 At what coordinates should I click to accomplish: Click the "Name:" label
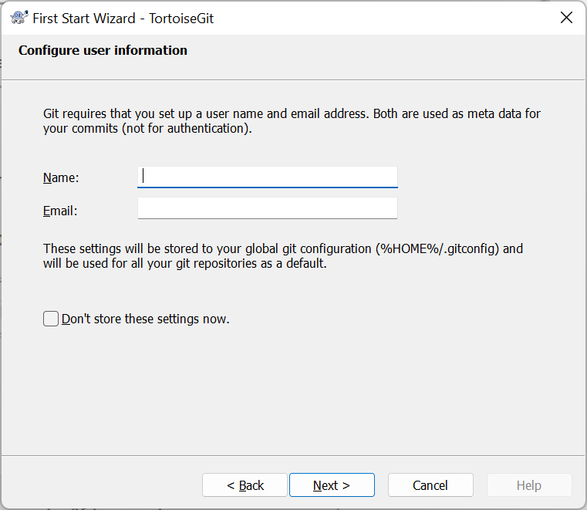tap(61, 177)
